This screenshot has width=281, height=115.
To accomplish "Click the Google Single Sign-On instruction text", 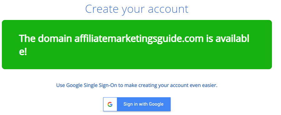I will pos(137,85).
